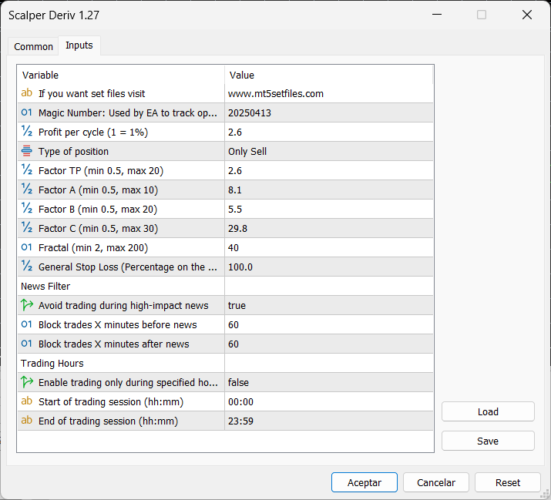Viewport: 551px width, 500px height.
Task: Switch to the Common tab
Action: click(x=33, y=46)
